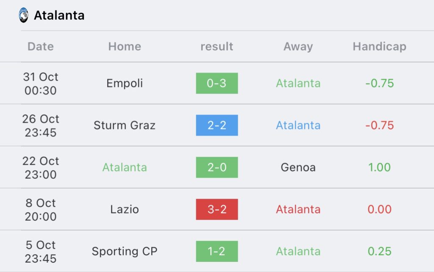Image resolution: width=434 pixels, height=272 pixels.
Task: Select the Away column header
Action: (x=298, y=46)
